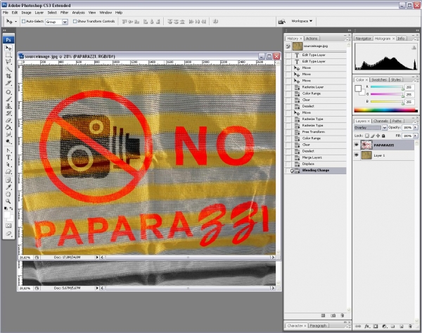This screenshot has width=422, height=333.
Task: Toggle Lock all padlock icon
Action: point(383,136)
